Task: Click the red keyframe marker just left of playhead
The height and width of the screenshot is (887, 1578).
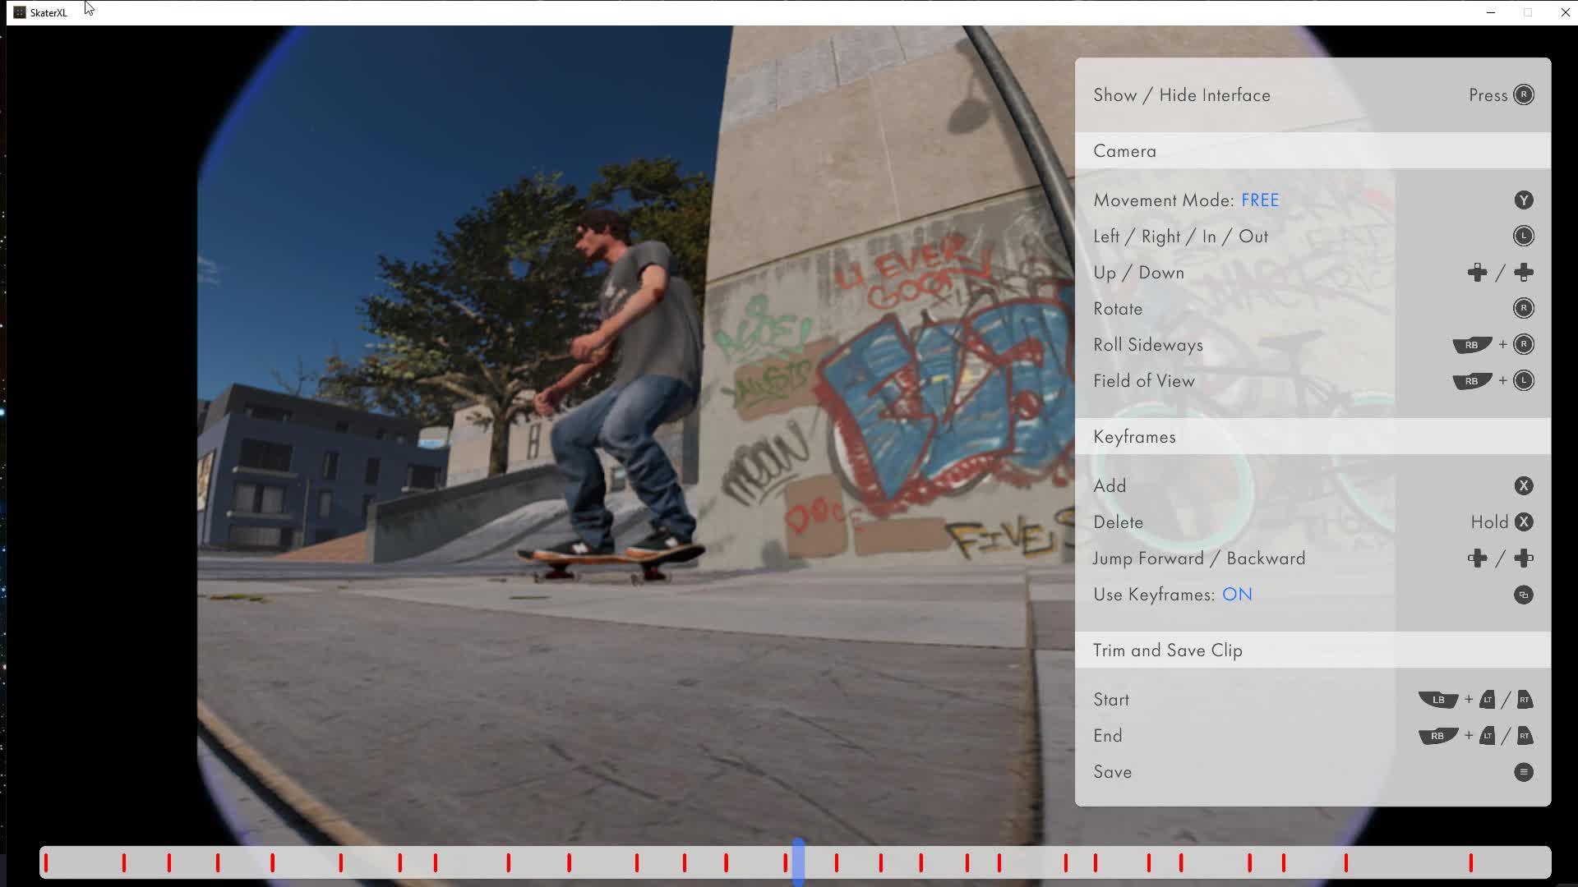Action: click(x=786, y=862)
